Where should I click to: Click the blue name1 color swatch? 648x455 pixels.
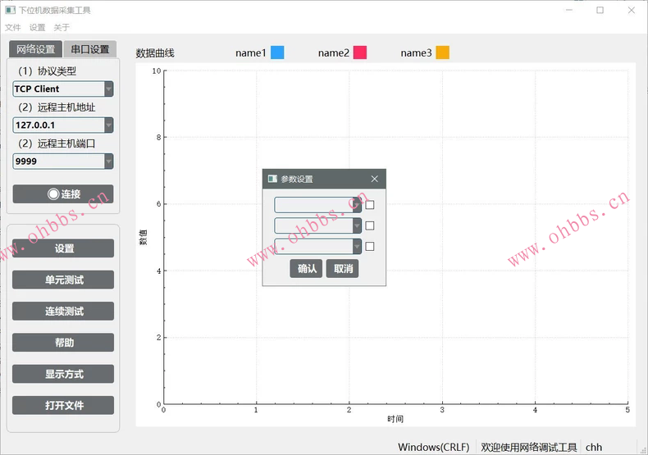277,52
